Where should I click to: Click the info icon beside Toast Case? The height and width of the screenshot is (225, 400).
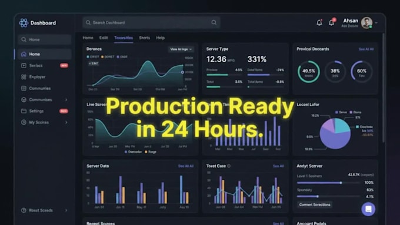229,166
